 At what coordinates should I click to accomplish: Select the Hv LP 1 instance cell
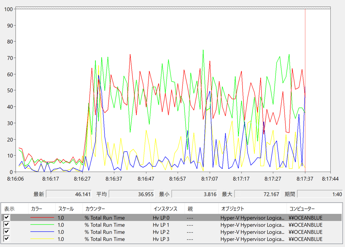pyautogui.click(x=161, y=225)
